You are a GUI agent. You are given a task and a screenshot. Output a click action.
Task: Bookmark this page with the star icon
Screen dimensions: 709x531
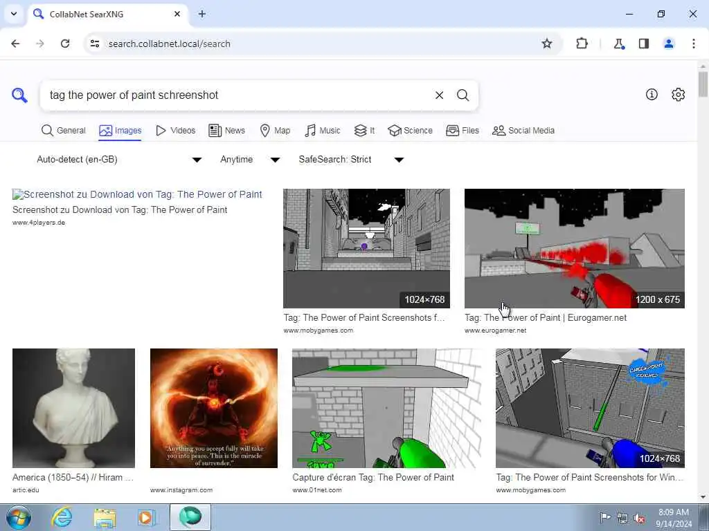547,44
